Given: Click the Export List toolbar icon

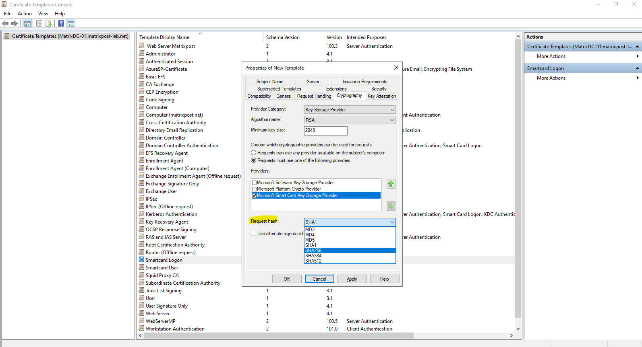Looking at the screenshot, I should point(49,24).
